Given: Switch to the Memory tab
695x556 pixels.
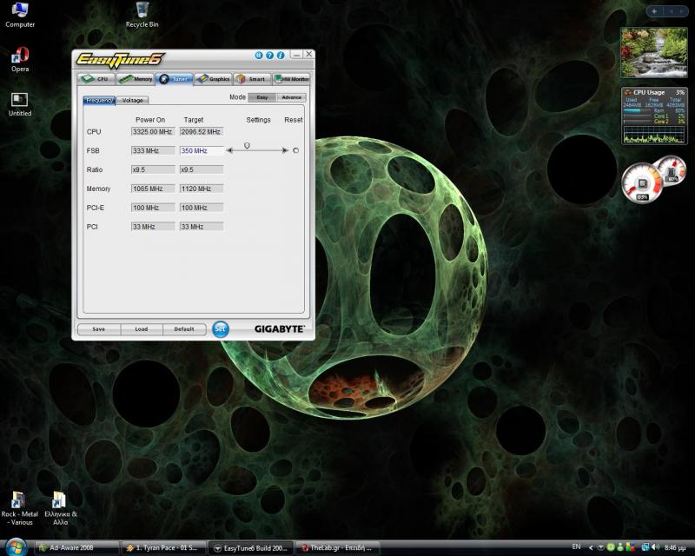Looking at the screenshot, I should click(x=136, y=79).
